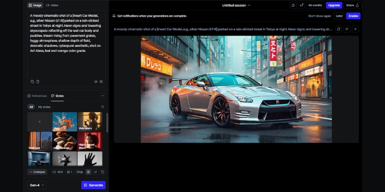Copy the prompt text with the copy icon
The width and height of the screenshot is (385, 192).
(32, 82)
